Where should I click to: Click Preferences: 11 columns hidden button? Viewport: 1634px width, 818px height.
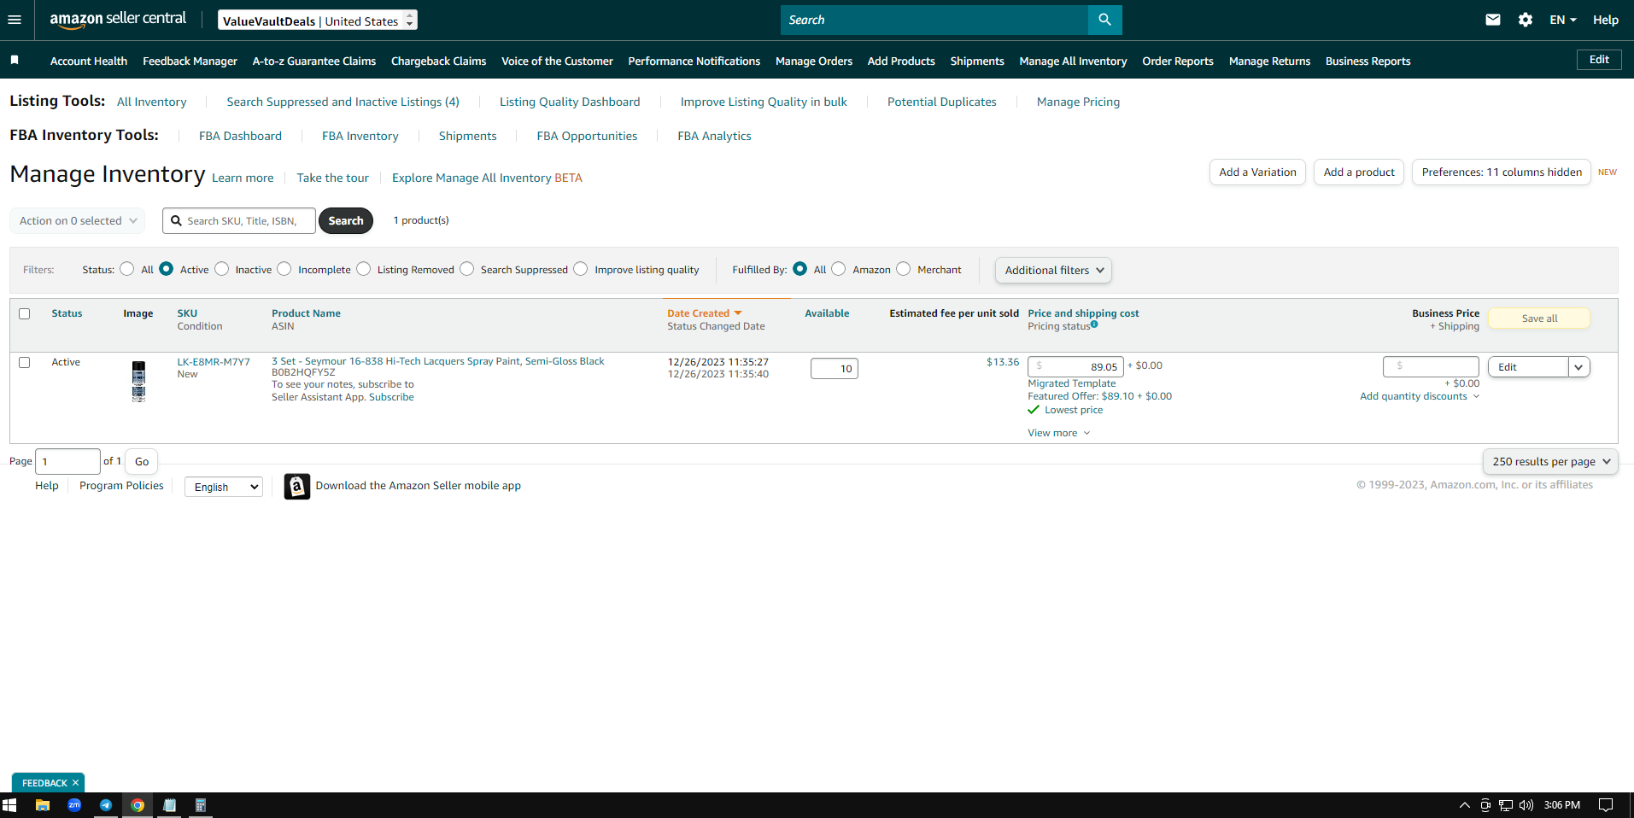tap(1502, 172)
